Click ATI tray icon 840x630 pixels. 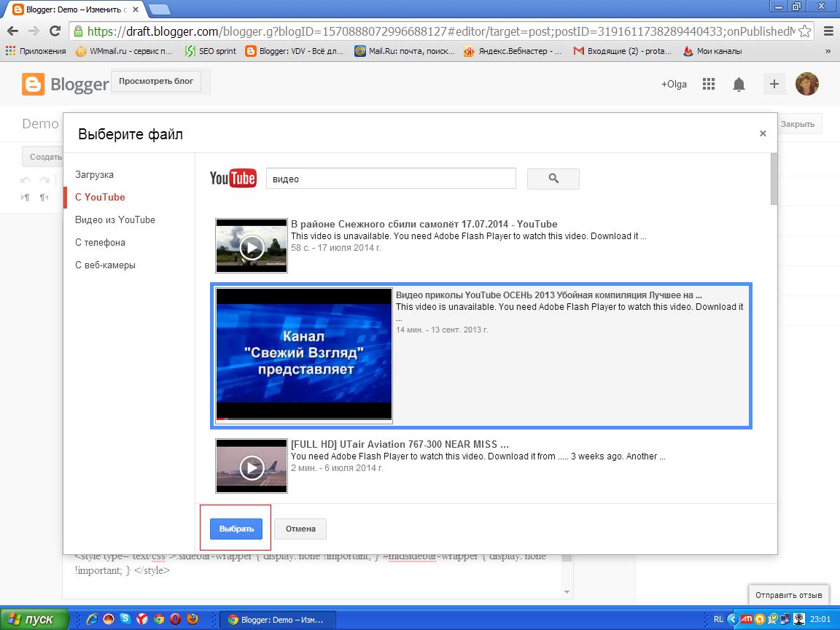click(x=746, y=619)
